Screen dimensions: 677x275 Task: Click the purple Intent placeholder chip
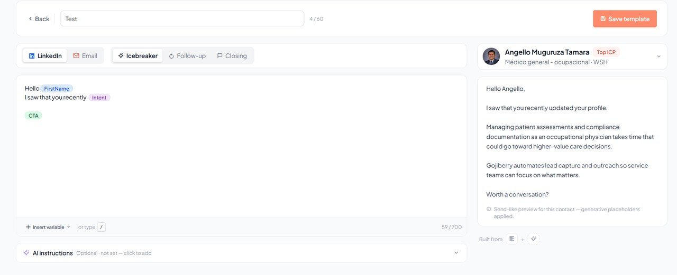(x=99, y=98)
